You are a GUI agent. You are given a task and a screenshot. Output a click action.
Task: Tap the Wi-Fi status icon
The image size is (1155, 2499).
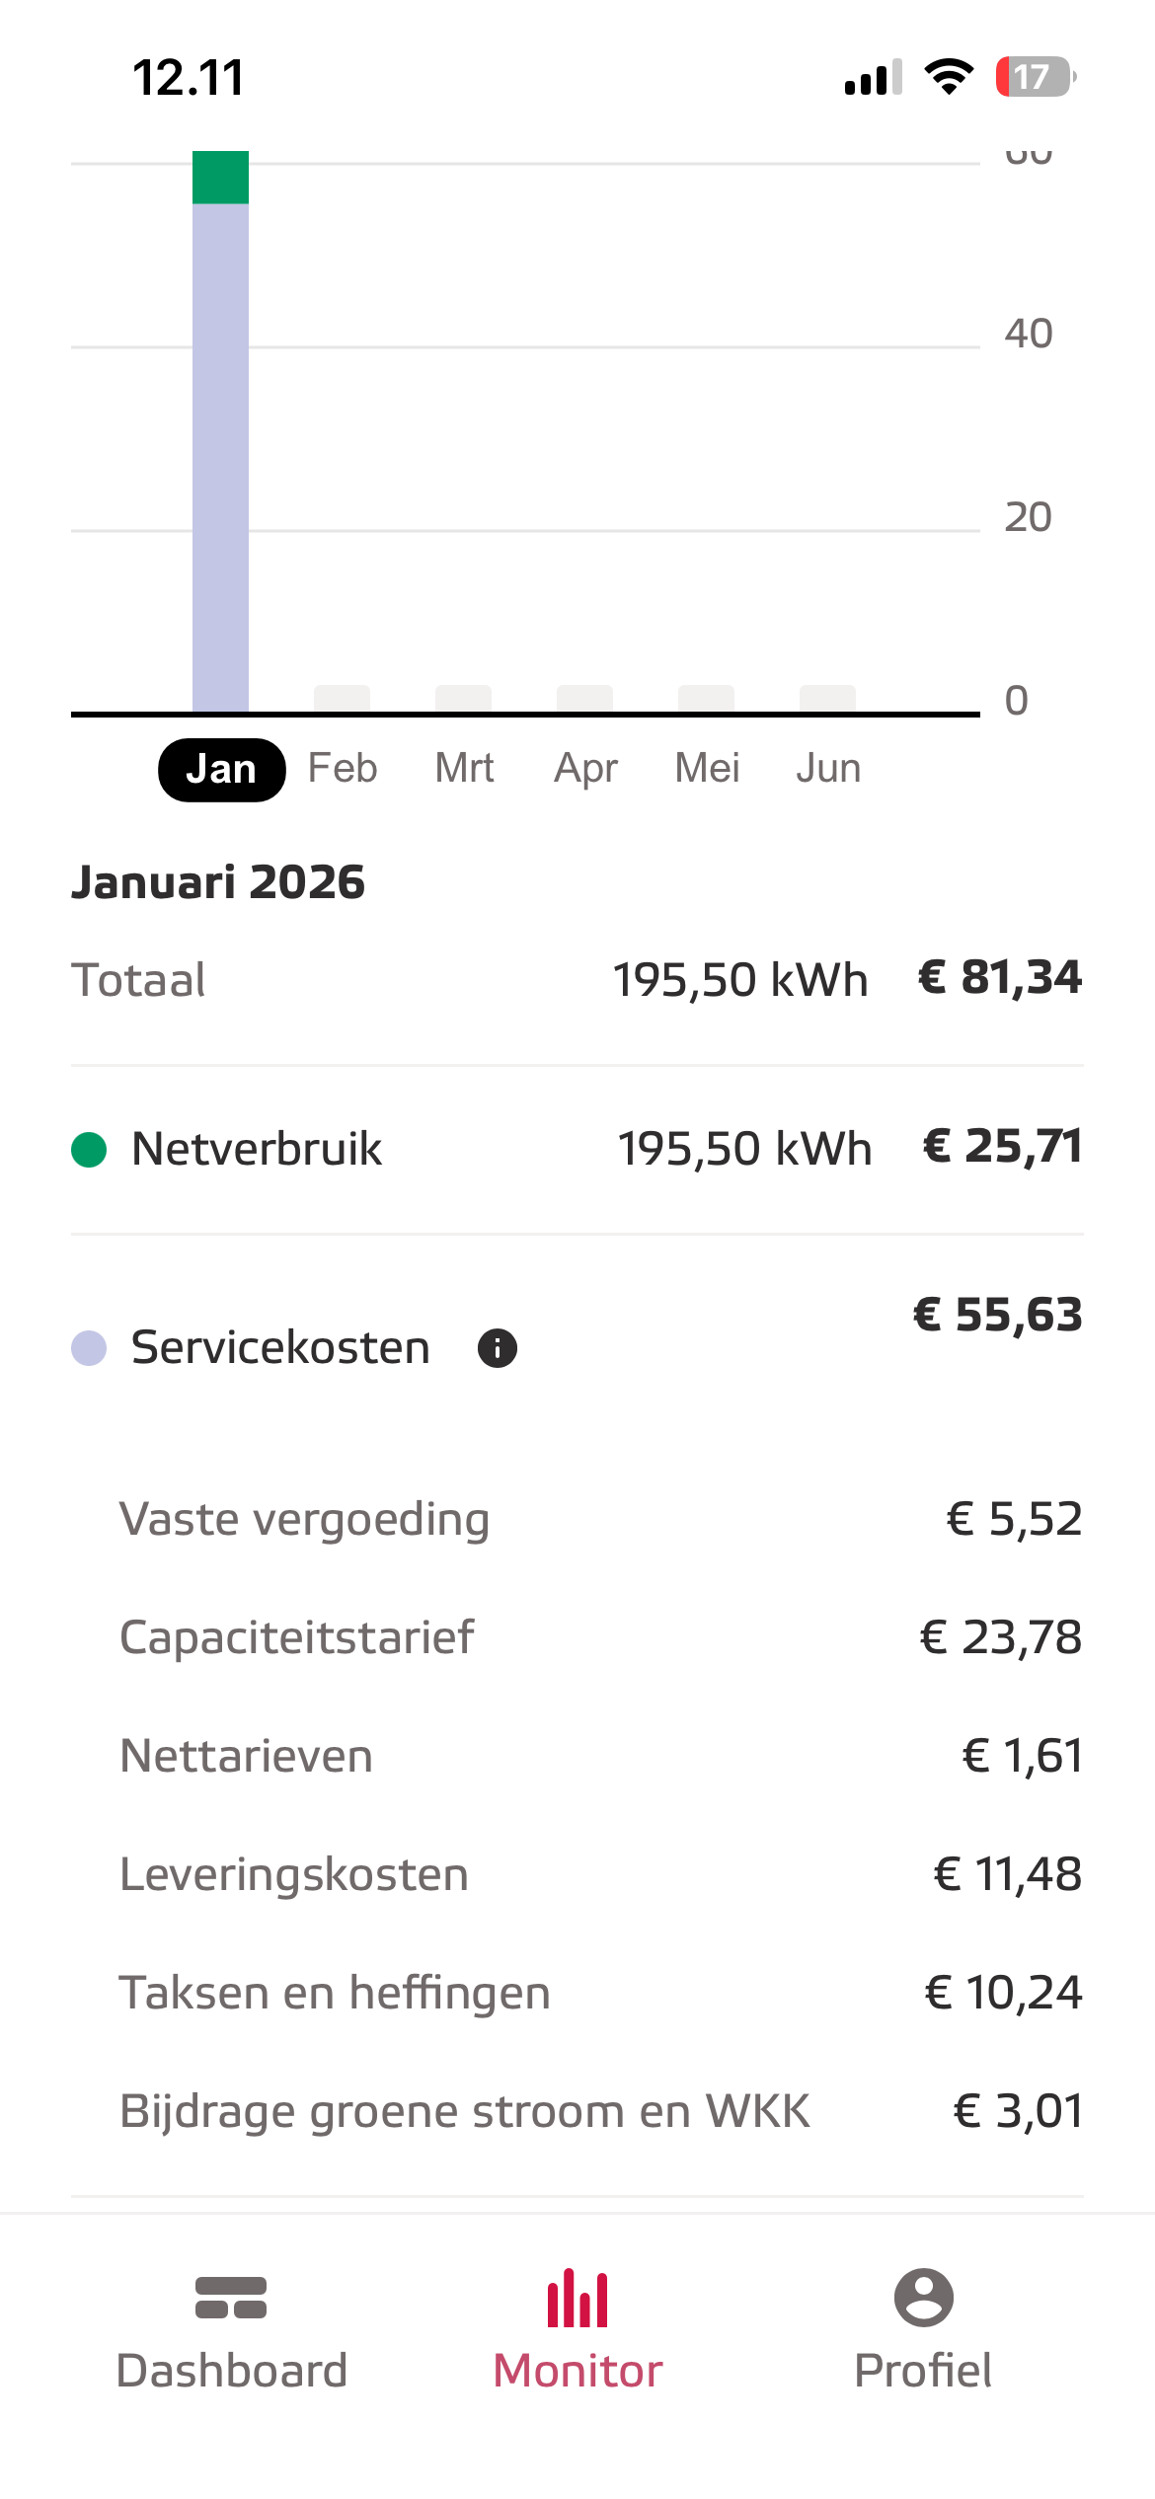949,77
